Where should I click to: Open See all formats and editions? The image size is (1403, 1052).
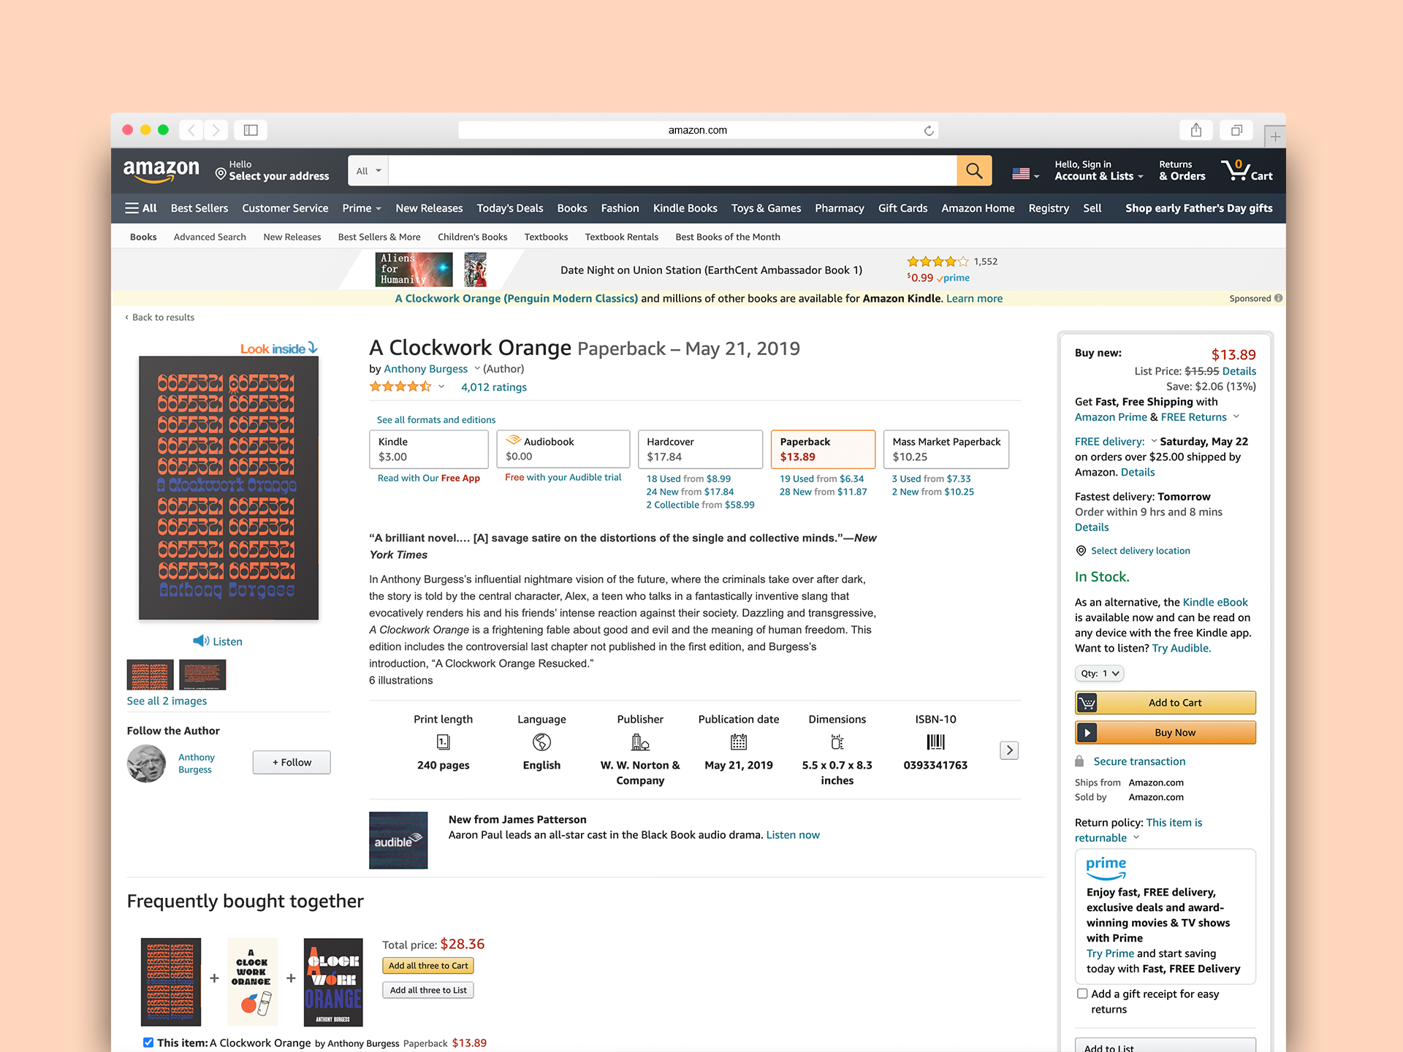[x=436, y=420]
